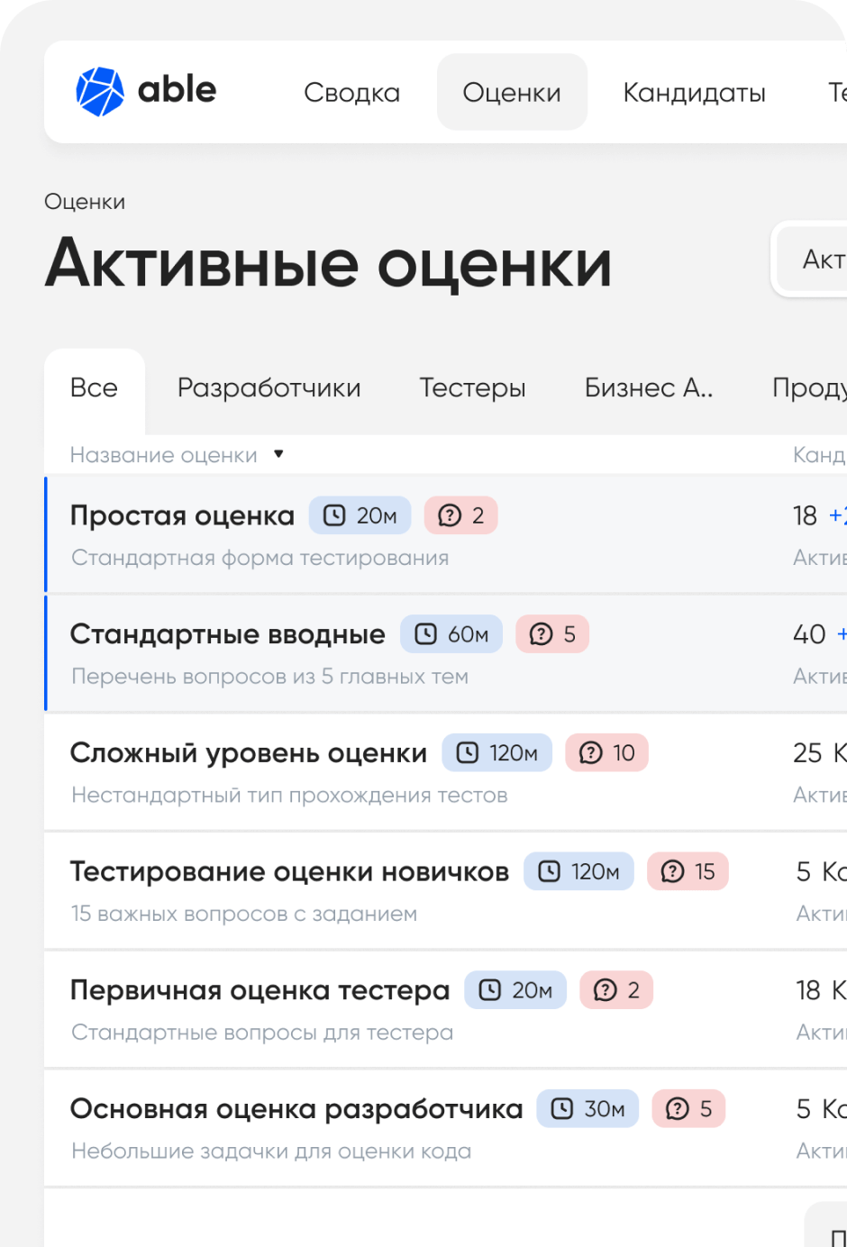847x1247 pixels.
Task: Click the clock icon on Простая оценка
Action: pyautogui.click(x=334, y=515)
